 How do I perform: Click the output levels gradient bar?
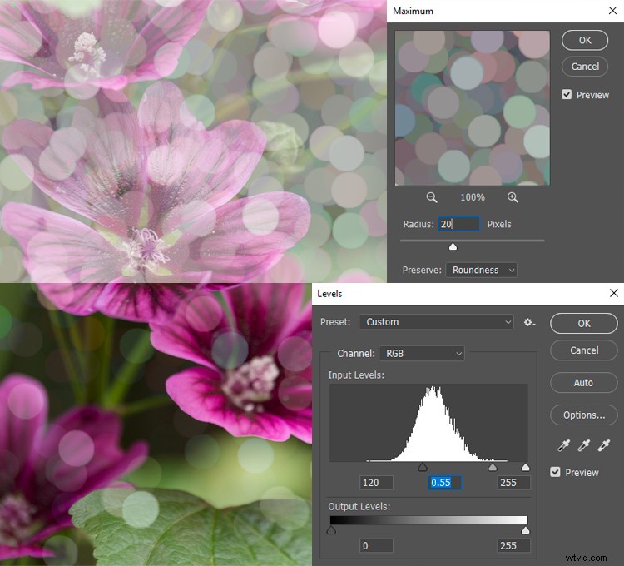tap(428, 520)
